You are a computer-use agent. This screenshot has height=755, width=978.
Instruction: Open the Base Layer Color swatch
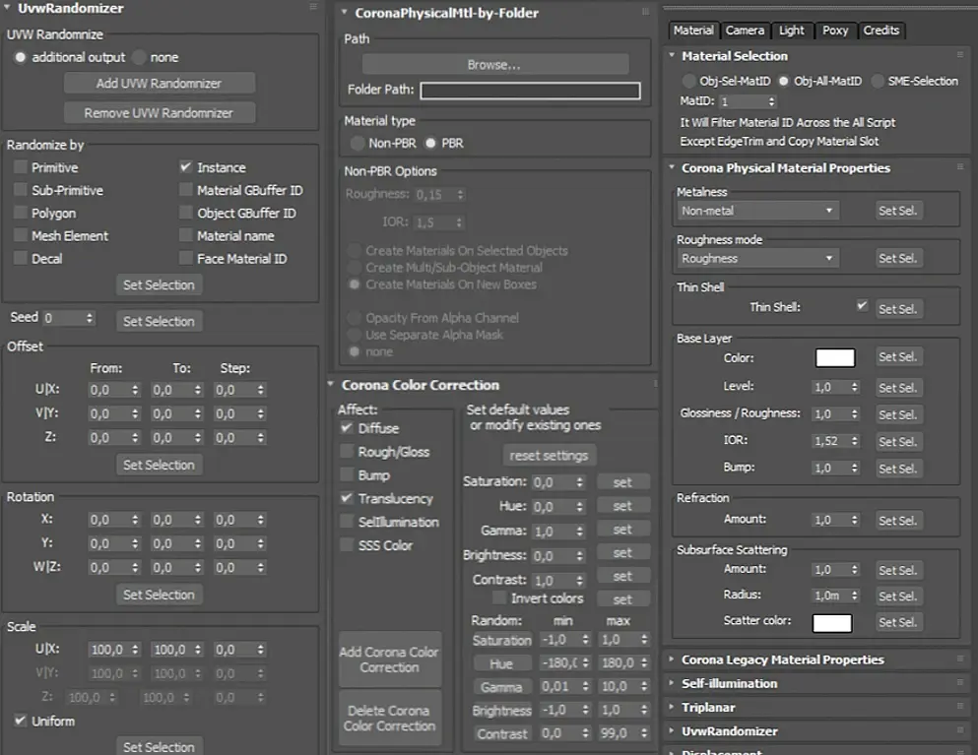pos(835,358)
